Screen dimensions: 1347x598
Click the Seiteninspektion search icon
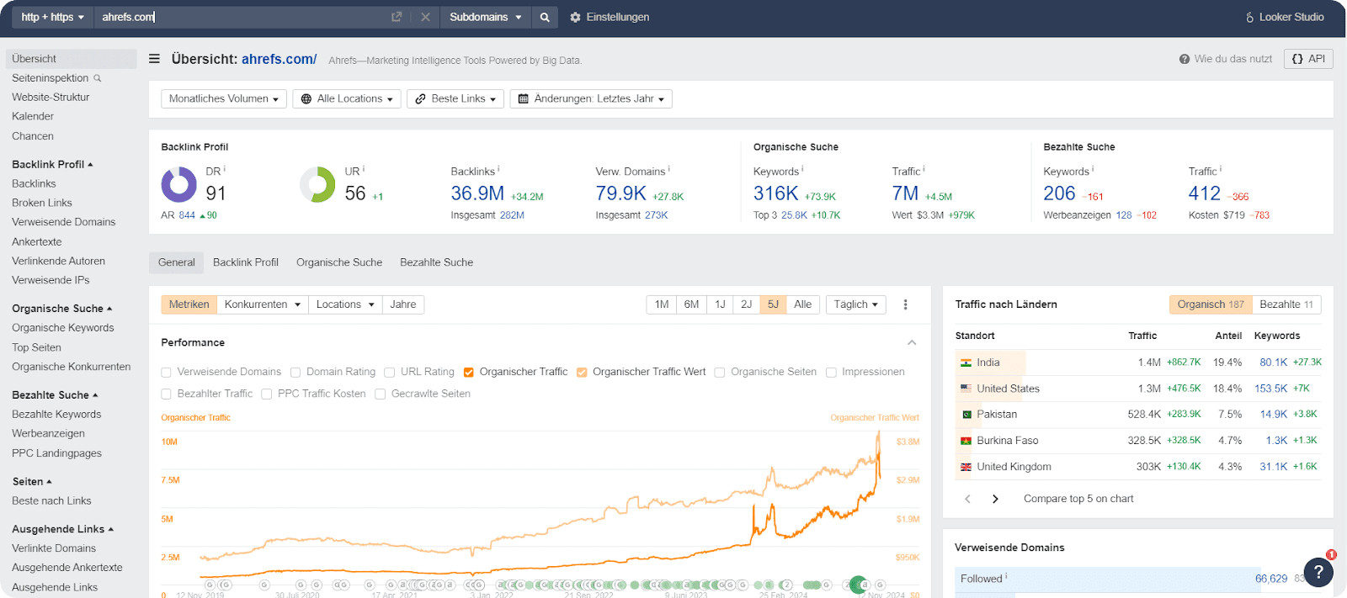(x=97, y=78)
